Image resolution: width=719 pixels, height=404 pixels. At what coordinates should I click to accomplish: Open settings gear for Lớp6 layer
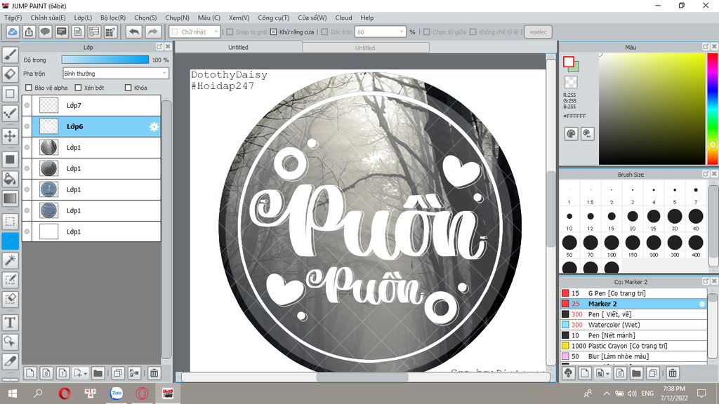(154, 127)
